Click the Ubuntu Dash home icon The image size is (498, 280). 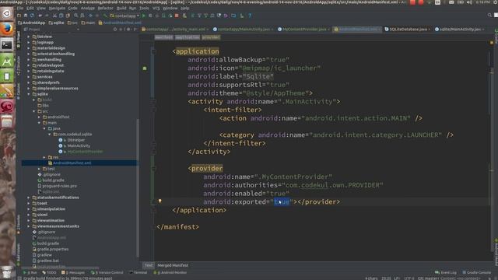(7, 14)
